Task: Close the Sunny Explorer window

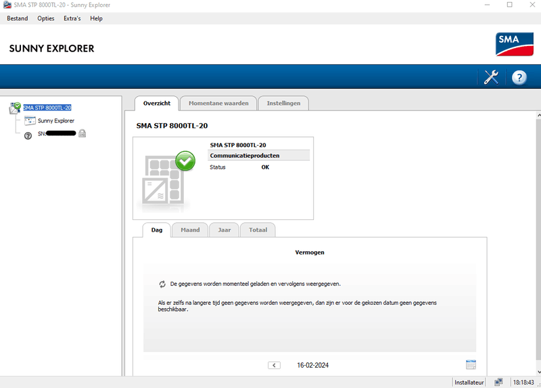Action: click(532, 5)
